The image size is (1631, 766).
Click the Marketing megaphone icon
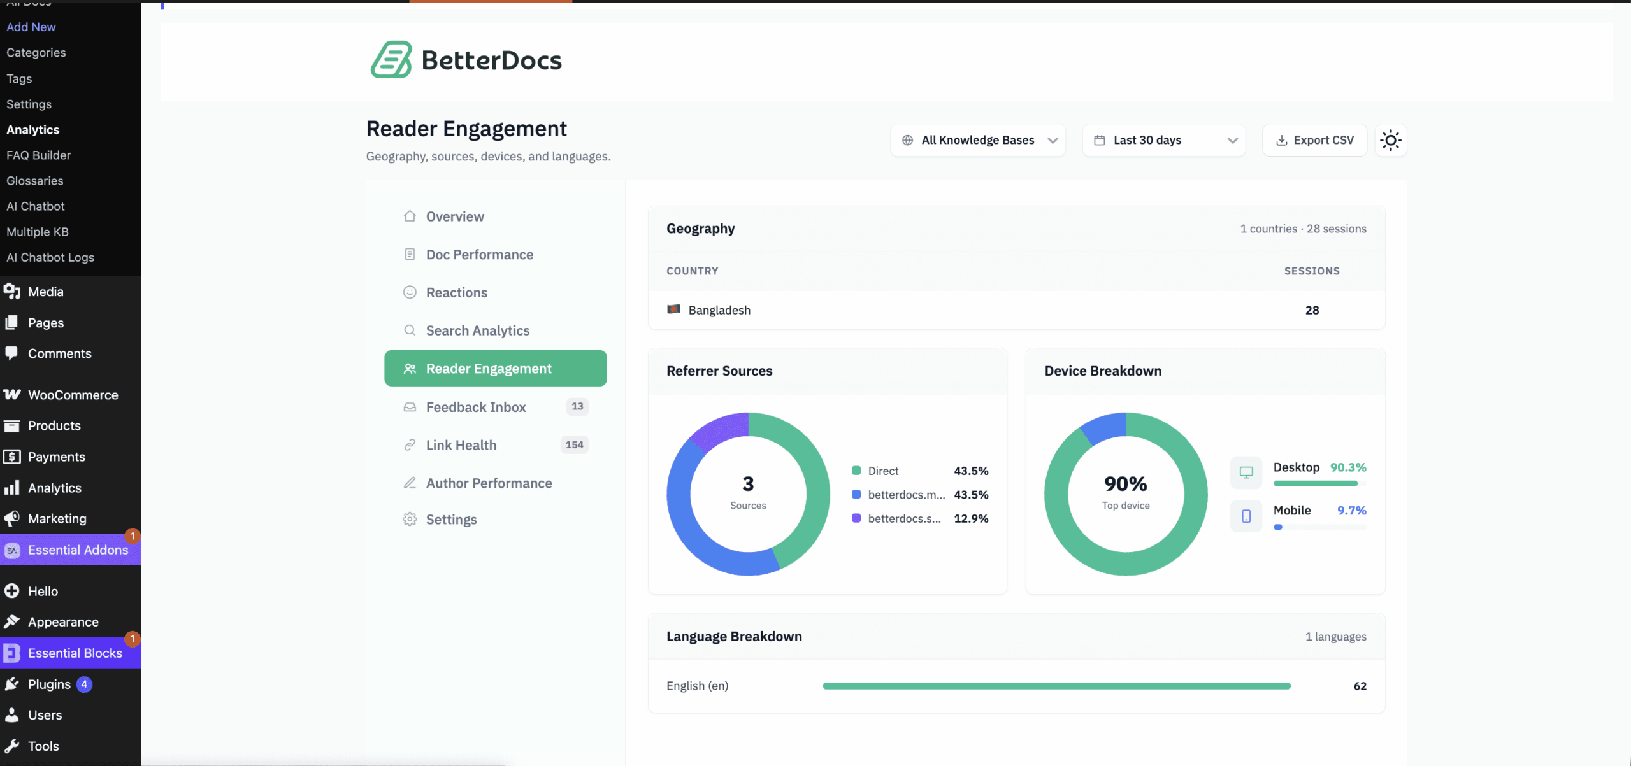point(11,518)
